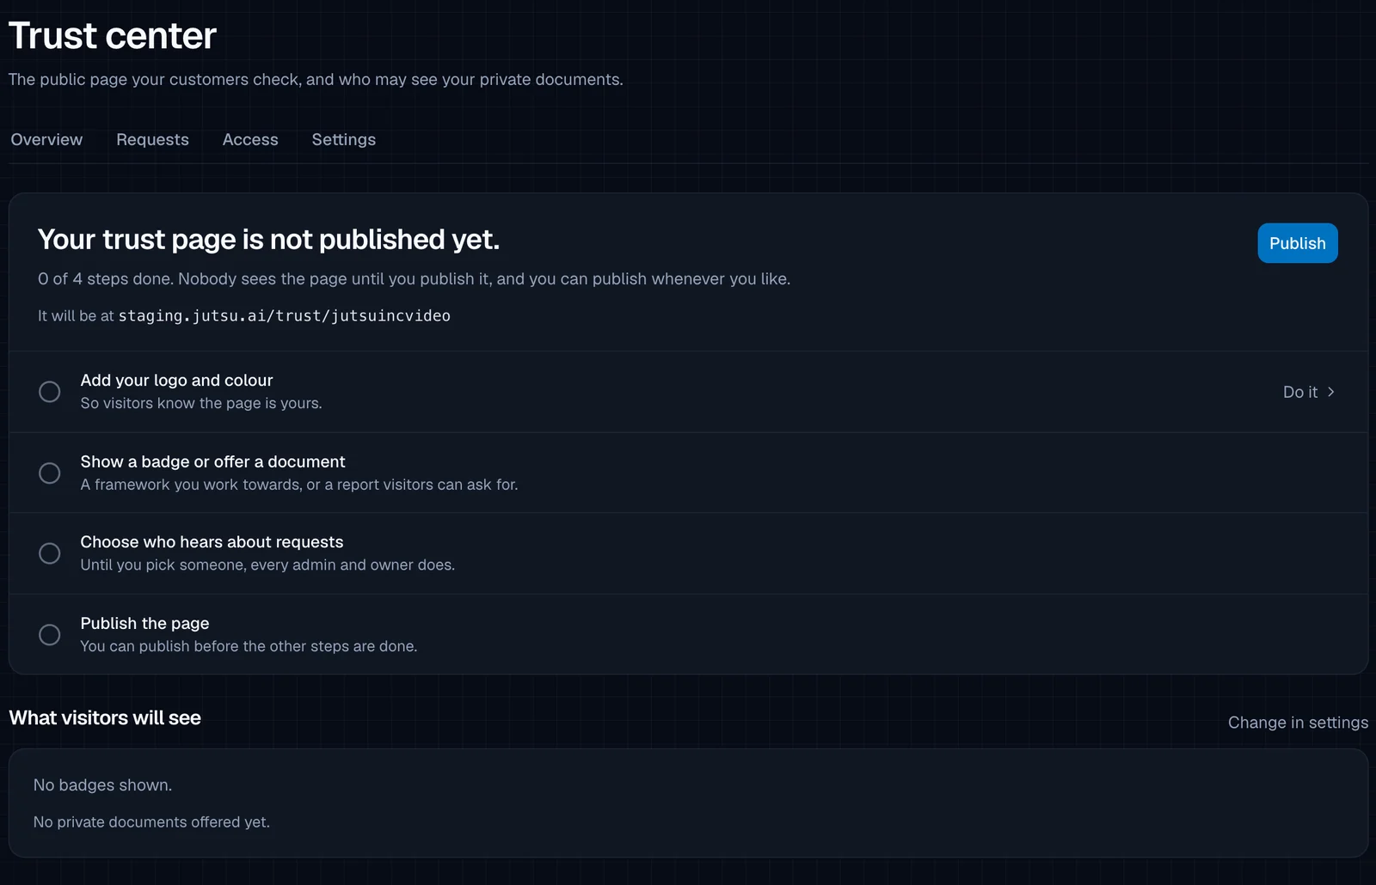The image size is (1376, 885).
Task: Select the 'Show a badge or offer a document' step title
Action: (x=212, y=461)
